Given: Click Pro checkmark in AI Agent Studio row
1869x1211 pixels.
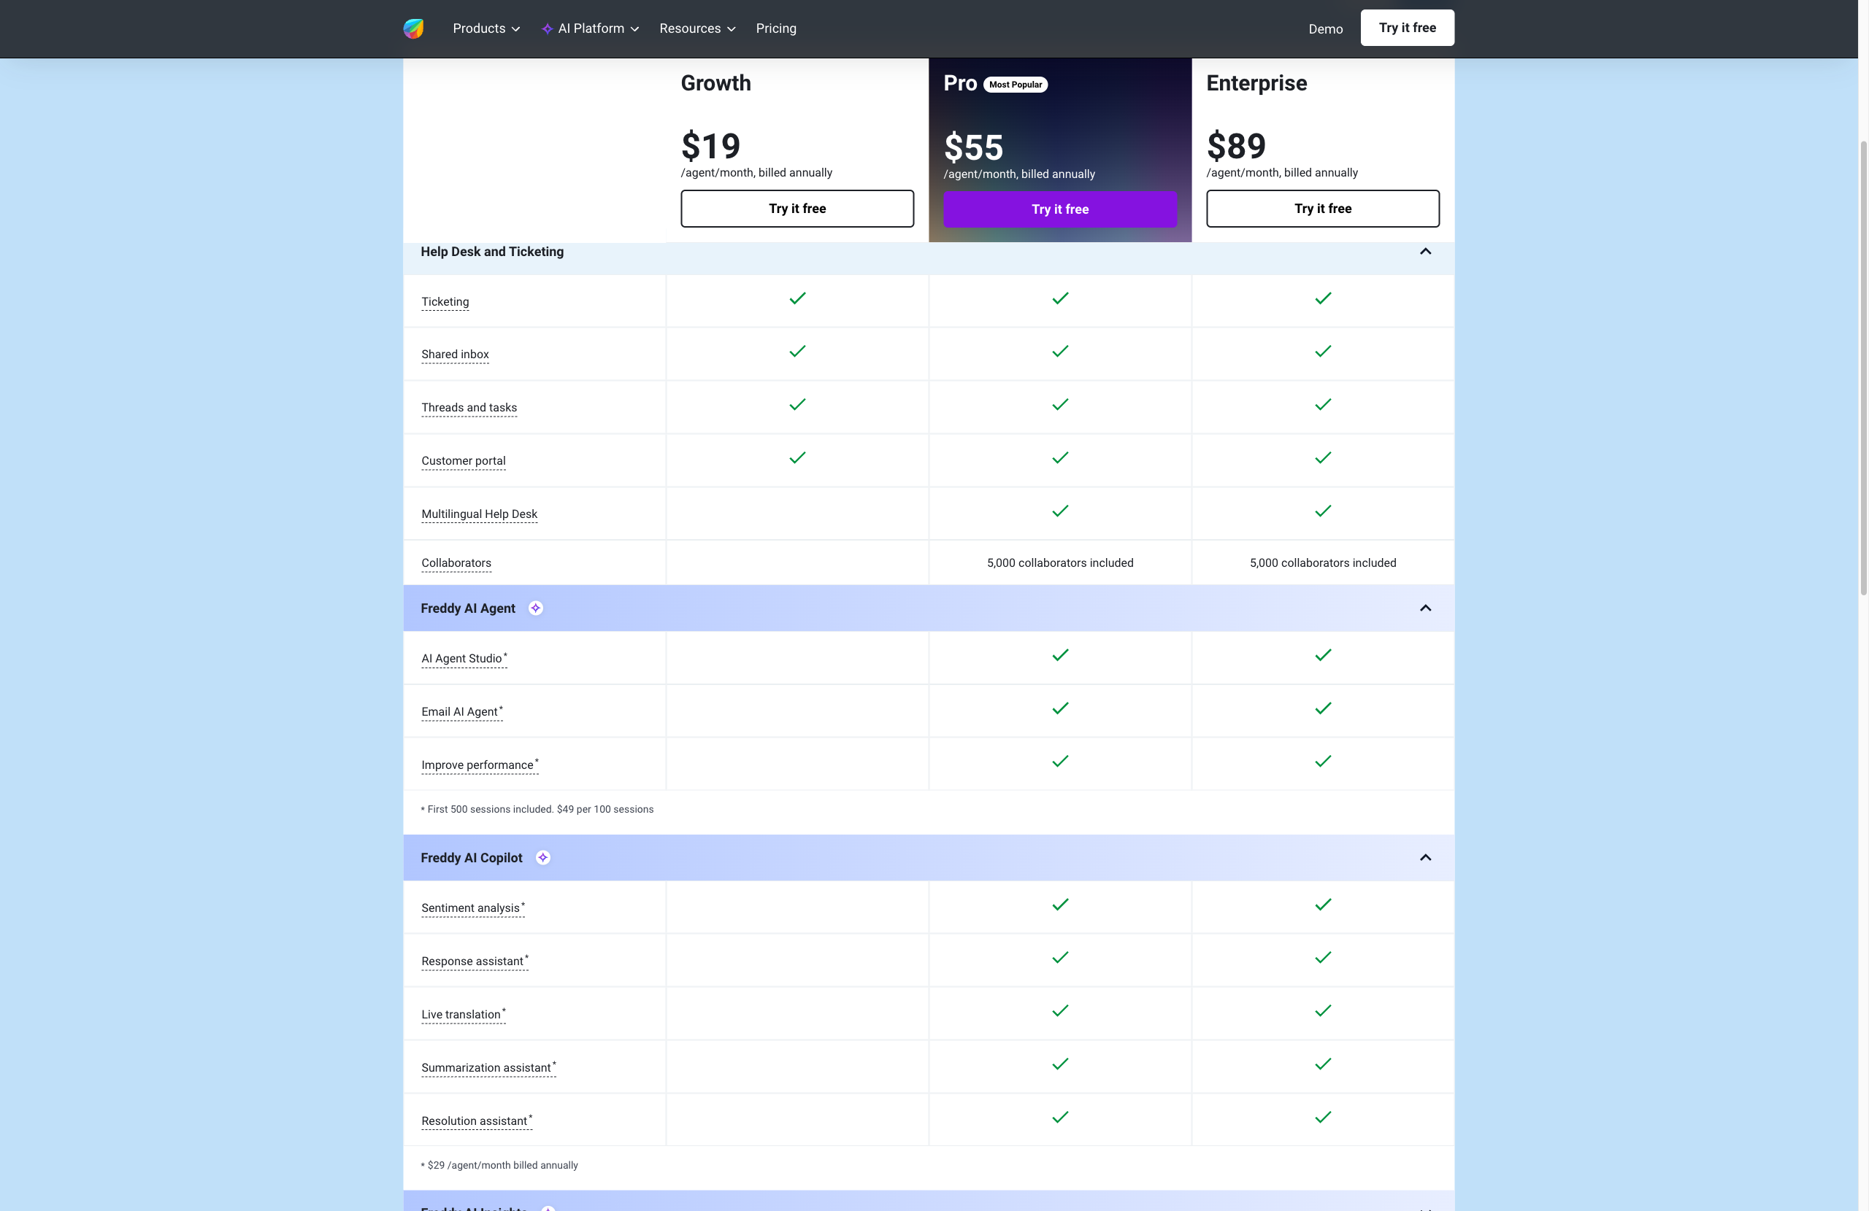Looking at the screenshot, I should click(1060, 655).
